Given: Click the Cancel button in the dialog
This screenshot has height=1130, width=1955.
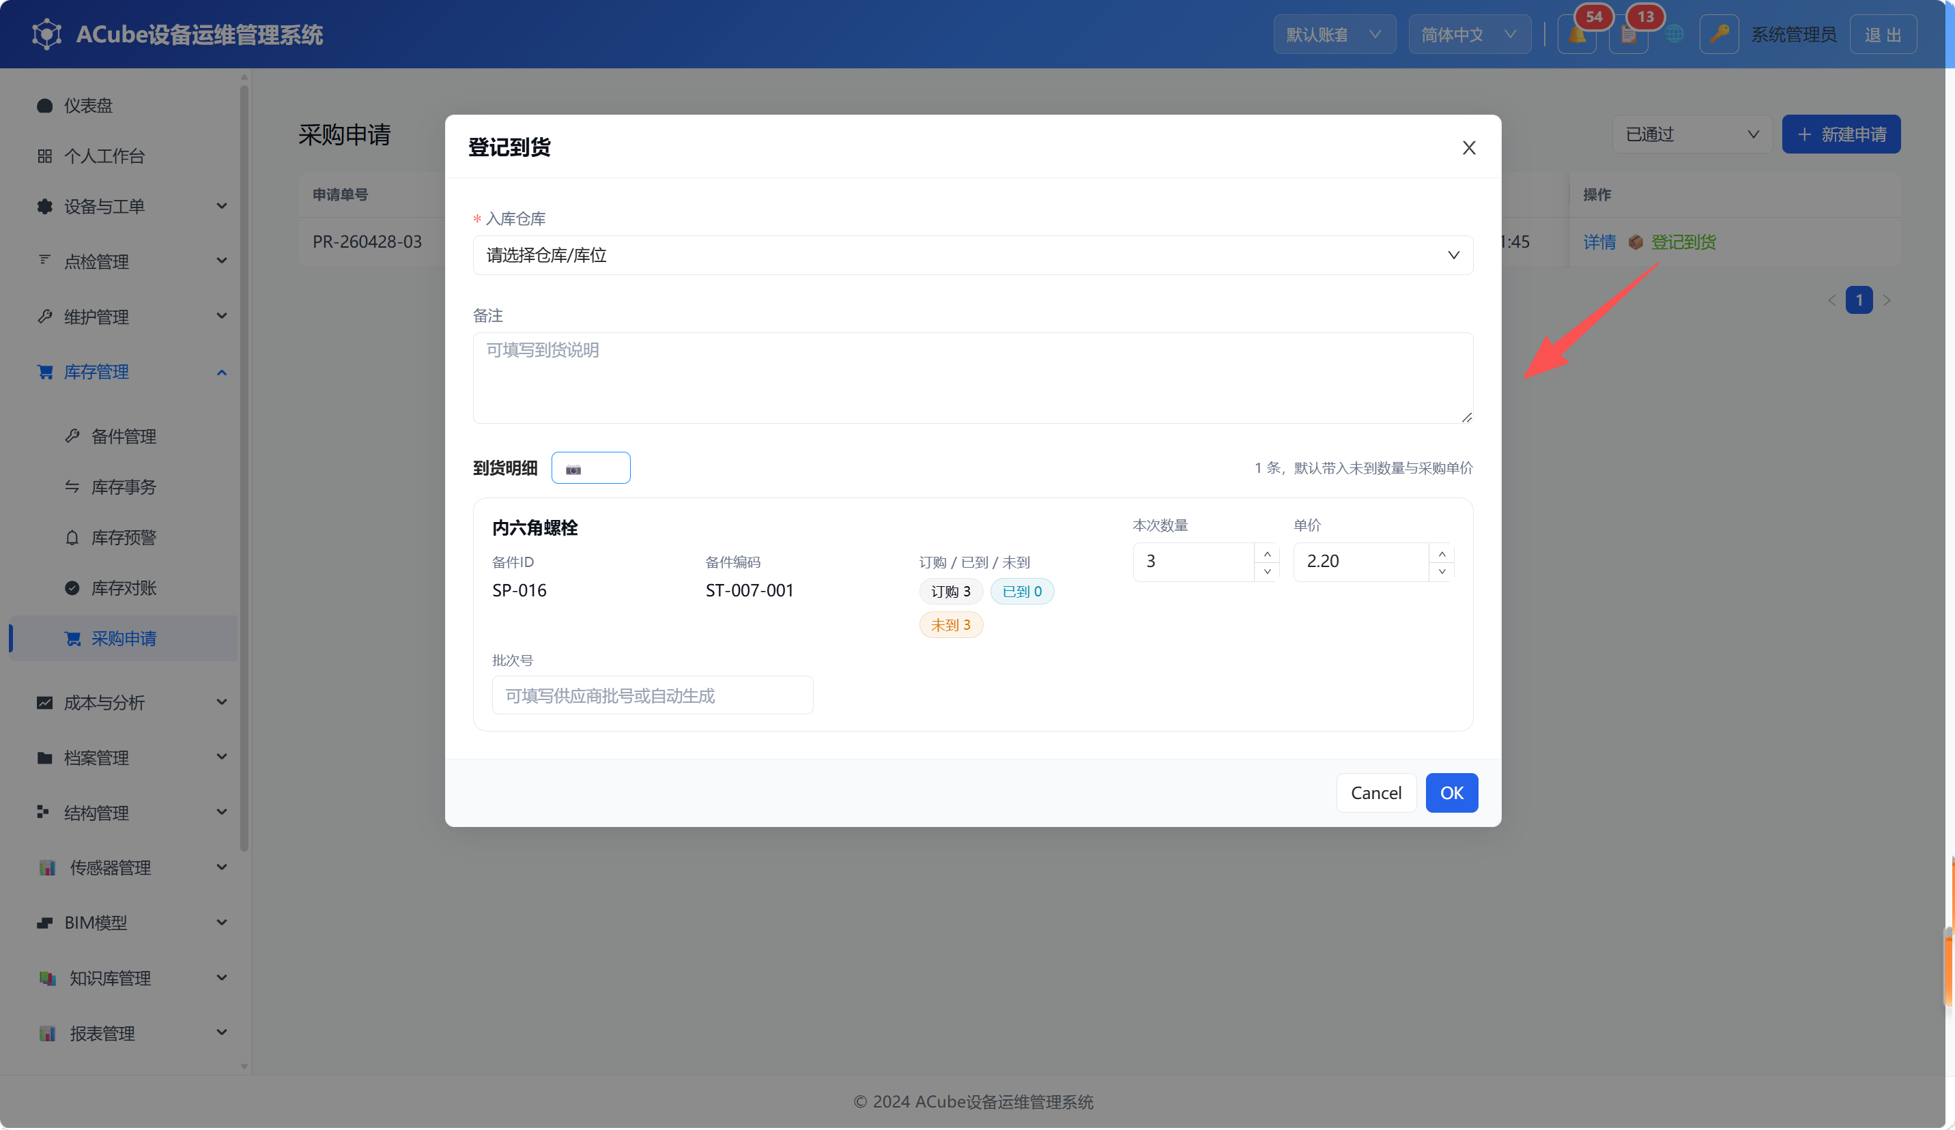Looking at the screenshot, I should [x=1375, y=793].
